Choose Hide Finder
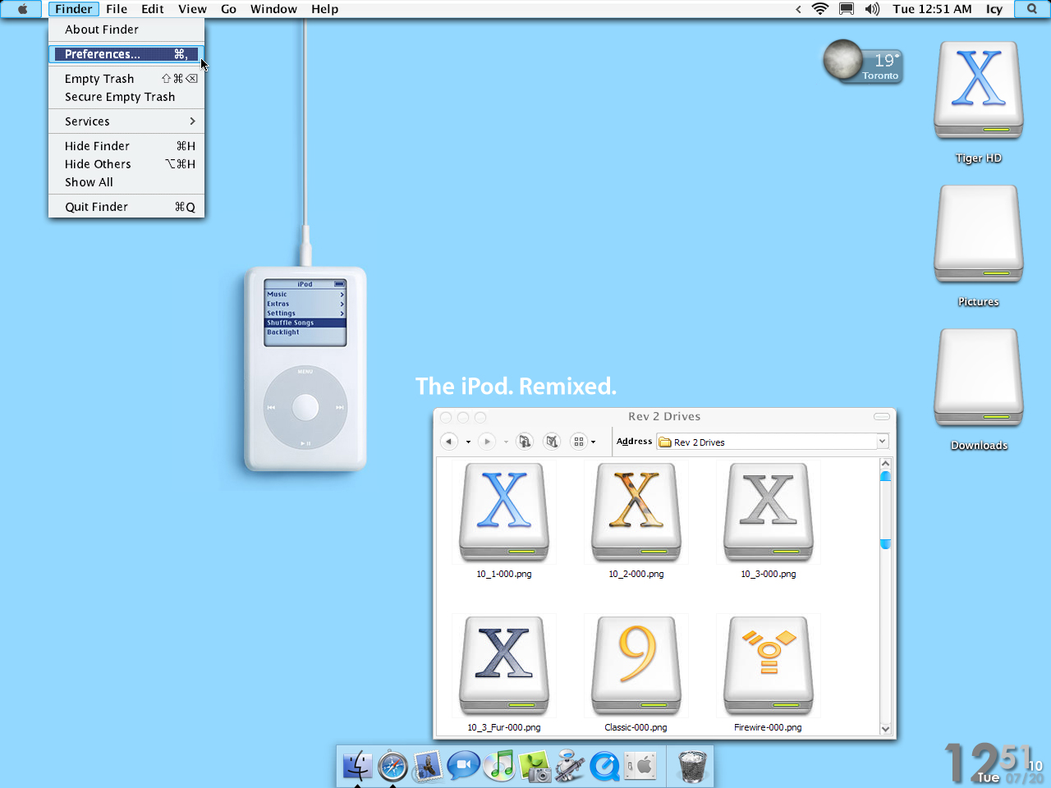 pos(126,146)
